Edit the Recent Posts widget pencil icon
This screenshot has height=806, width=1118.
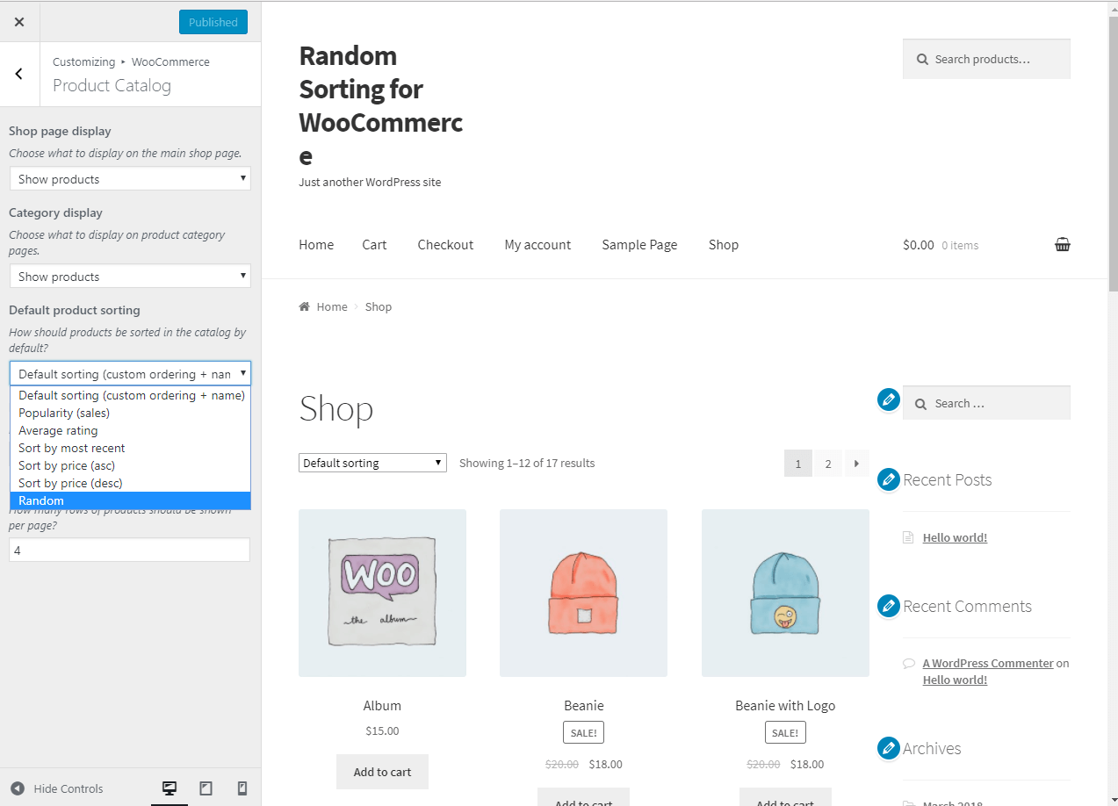[889, 479]
